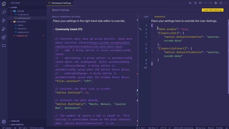Open the Source Control view
The width and height of the screenshot is (229, 129).
coord(4,20)
